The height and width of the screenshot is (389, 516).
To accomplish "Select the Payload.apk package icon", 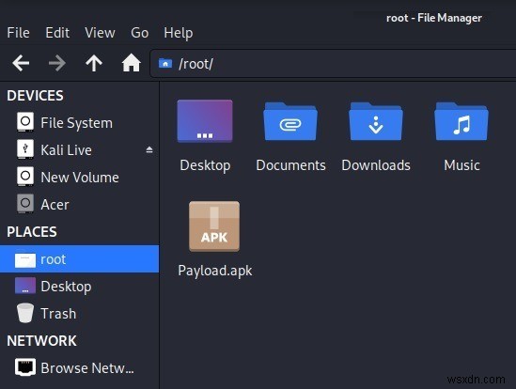I will click(x=214, y=226).
